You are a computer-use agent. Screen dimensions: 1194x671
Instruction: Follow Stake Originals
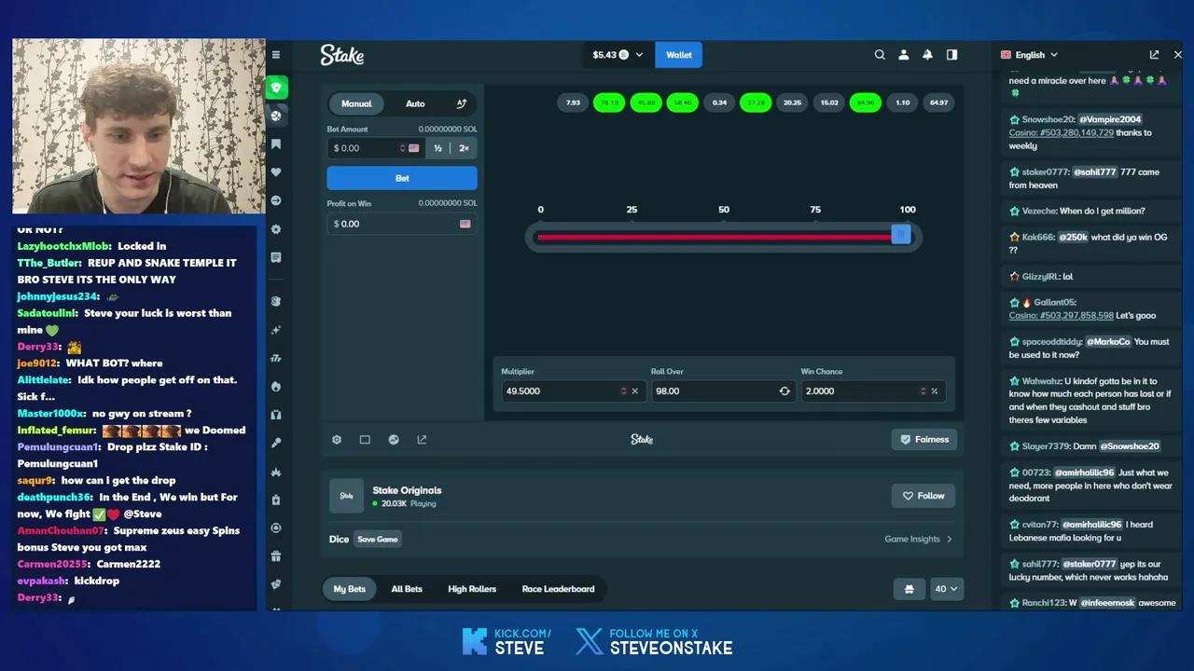coord(923,496)
